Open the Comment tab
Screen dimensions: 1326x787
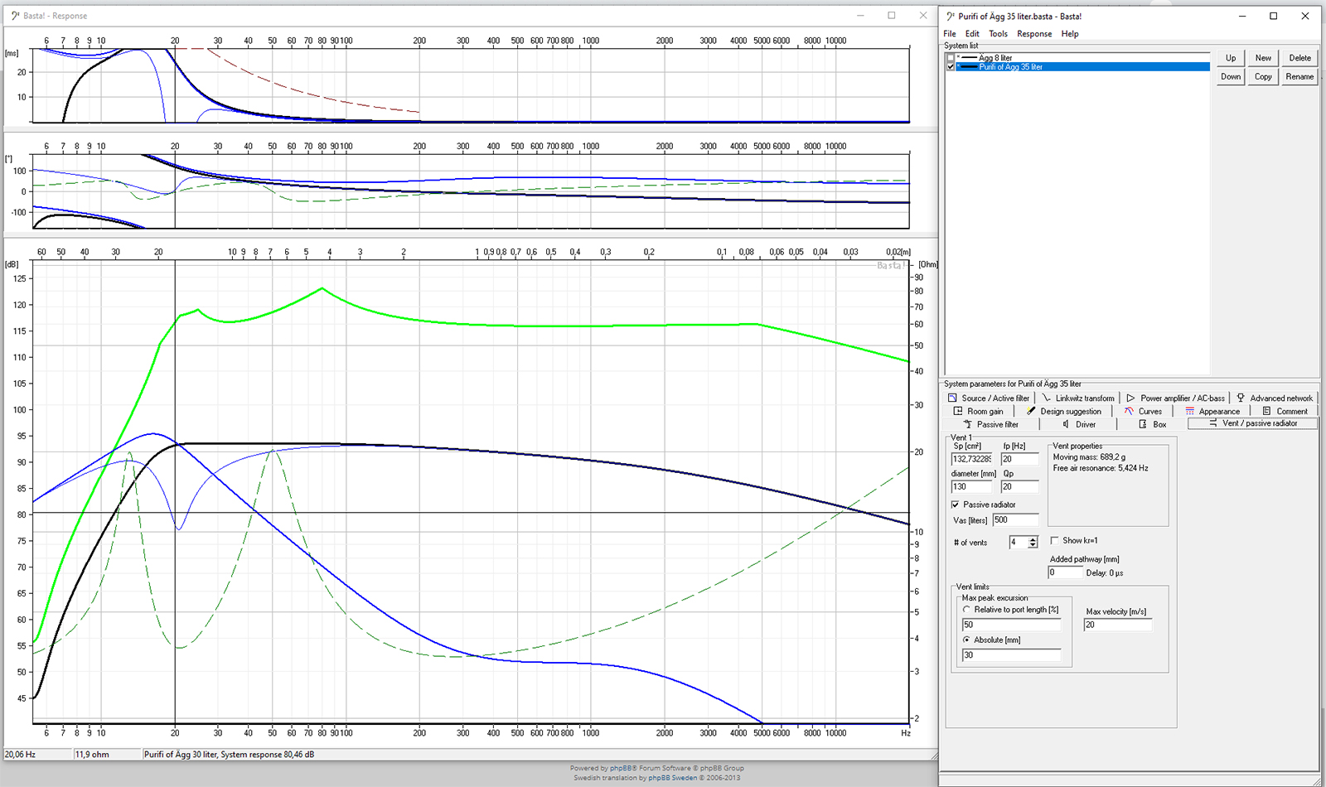(x=1285, y=412)
